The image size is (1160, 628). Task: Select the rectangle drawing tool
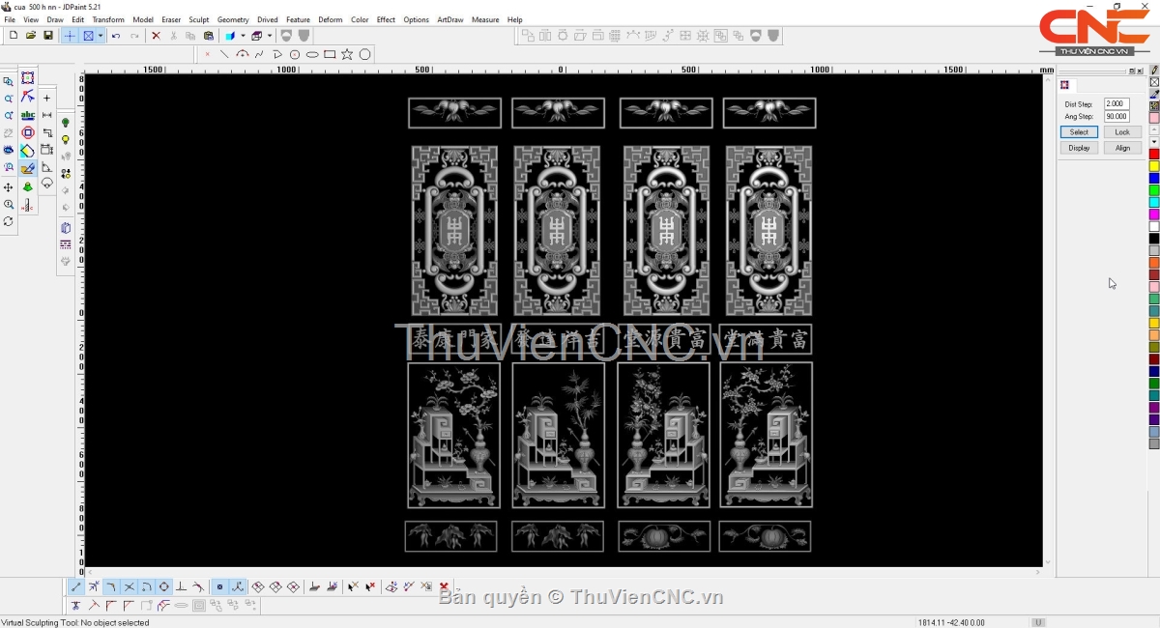(330, 55)
